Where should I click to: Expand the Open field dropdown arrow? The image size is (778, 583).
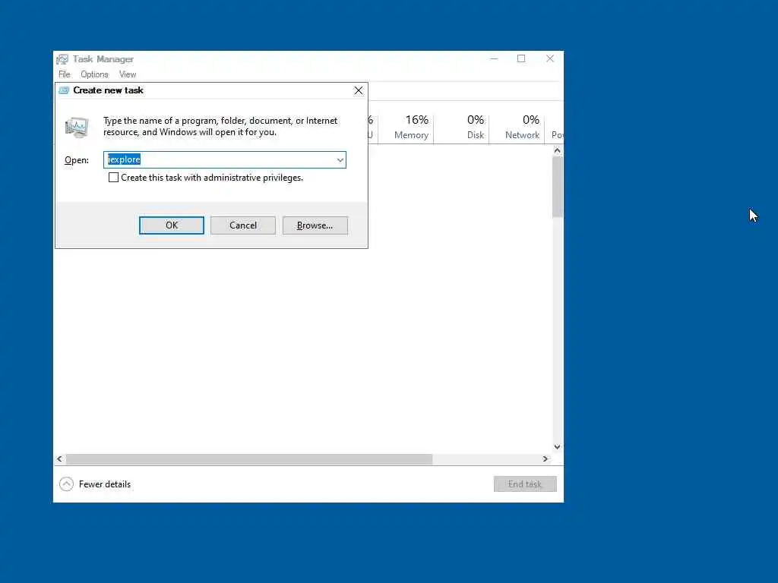click(340, 159)
